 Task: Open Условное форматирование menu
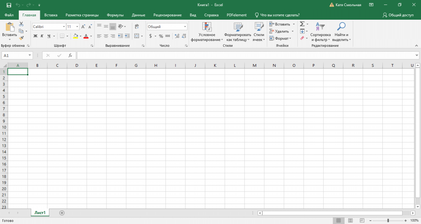pyautogui.click(x=207, y=32)
